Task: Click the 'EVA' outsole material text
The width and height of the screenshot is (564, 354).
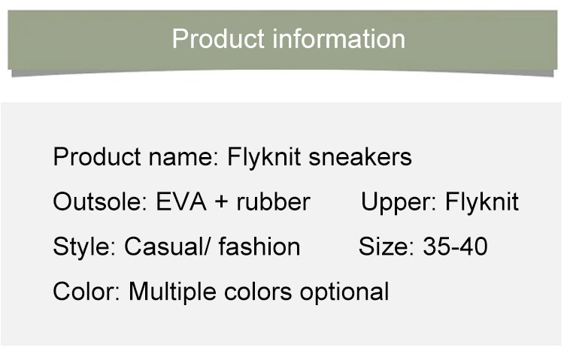Action: click(x=181, y=201)
